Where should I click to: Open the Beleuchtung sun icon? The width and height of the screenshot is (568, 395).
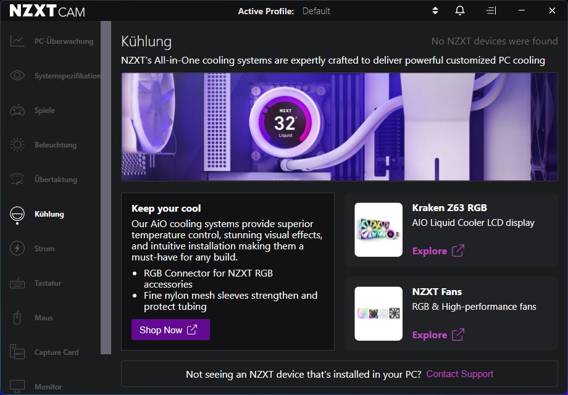(17, 145)
